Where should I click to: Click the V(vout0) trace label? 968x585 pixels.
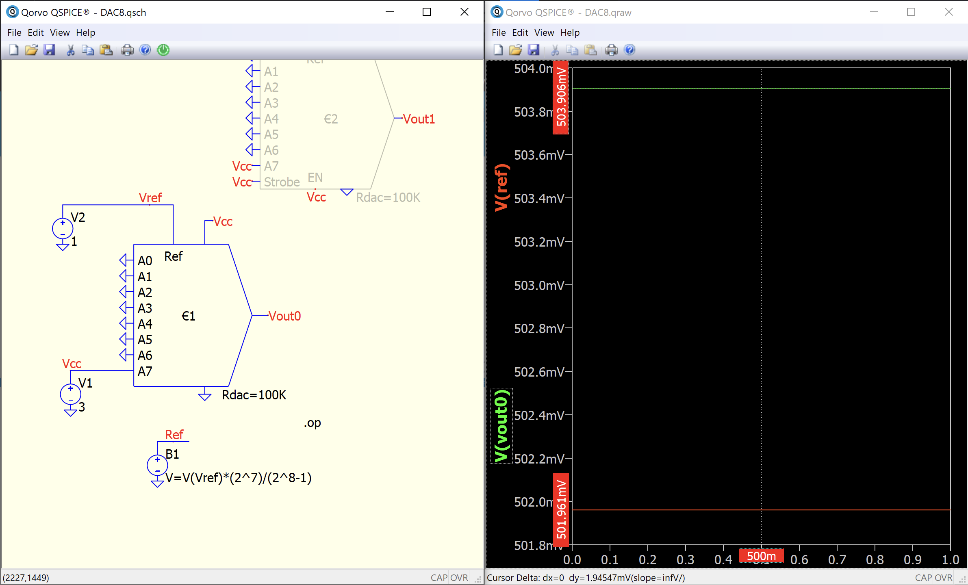501,425
